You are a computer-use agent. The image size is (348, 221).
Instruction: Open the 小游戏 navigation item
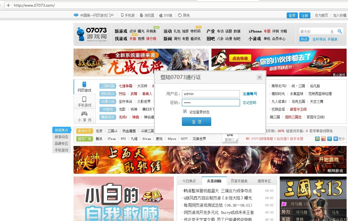coord(255,39)
